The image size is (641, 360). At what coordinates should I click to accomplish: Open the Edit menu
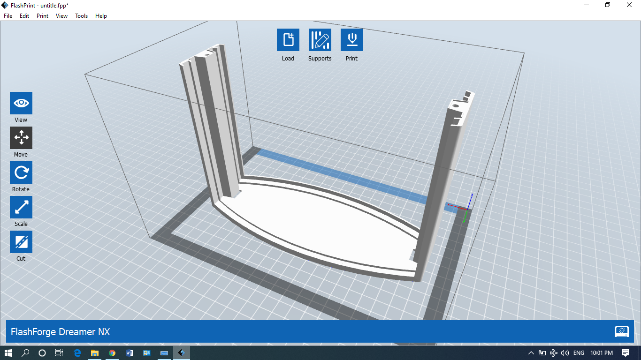(x=24, y=16)
